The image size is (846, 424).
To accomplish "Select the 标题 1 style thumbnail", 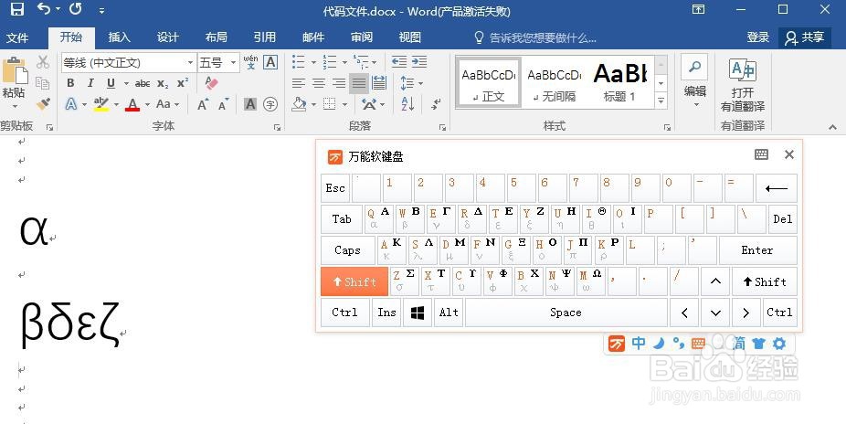I will pos(620,81).
